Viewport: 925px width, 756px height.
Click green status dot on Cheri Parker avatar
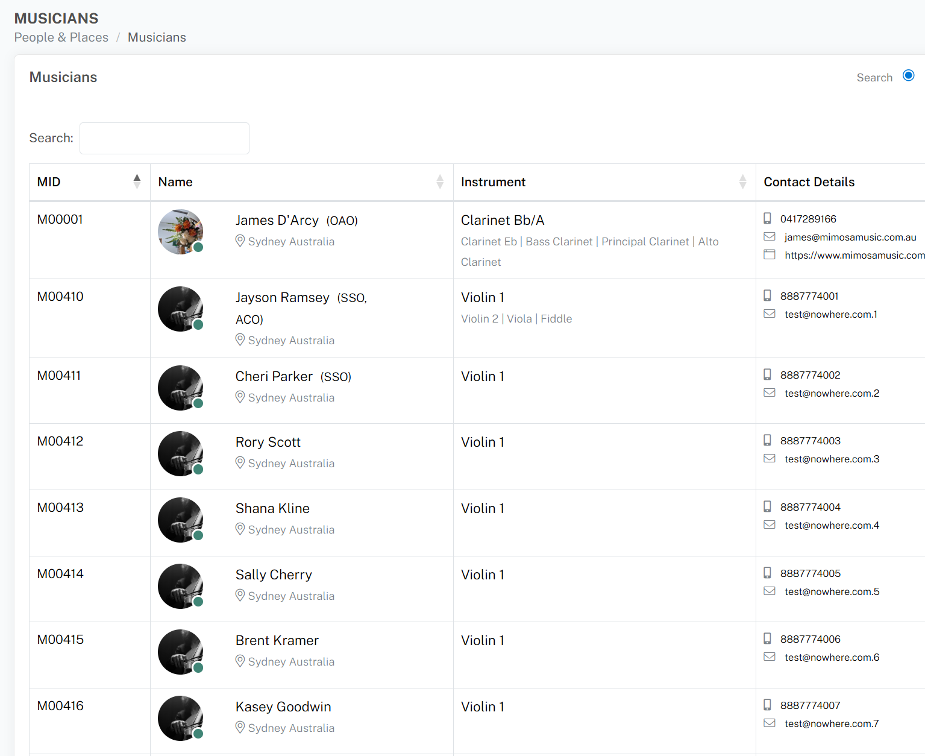coord(198,403)
